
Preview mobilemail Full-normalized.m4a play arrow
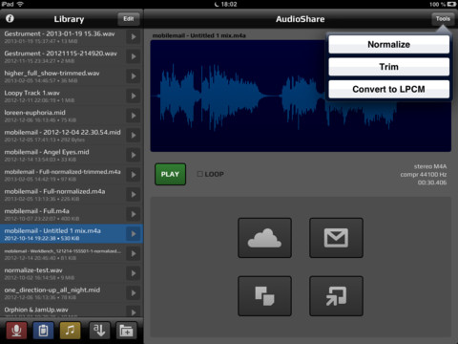coord(134,195)
